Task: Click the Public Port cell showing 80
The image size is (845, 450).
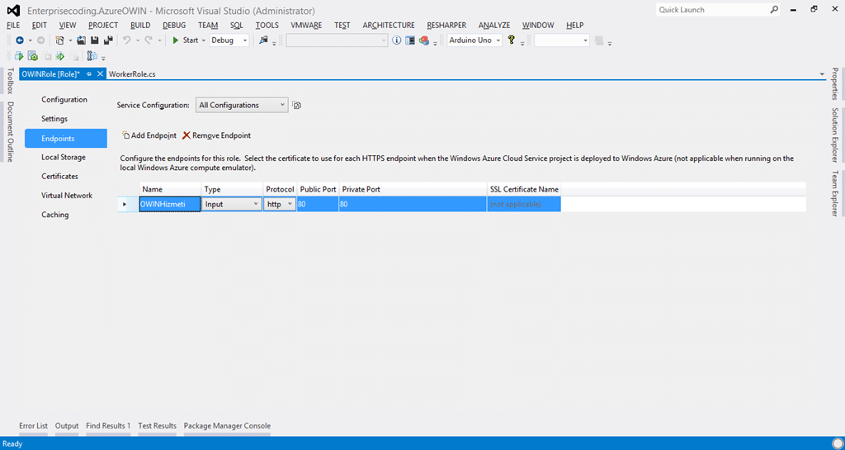Action: pos(318,204)
